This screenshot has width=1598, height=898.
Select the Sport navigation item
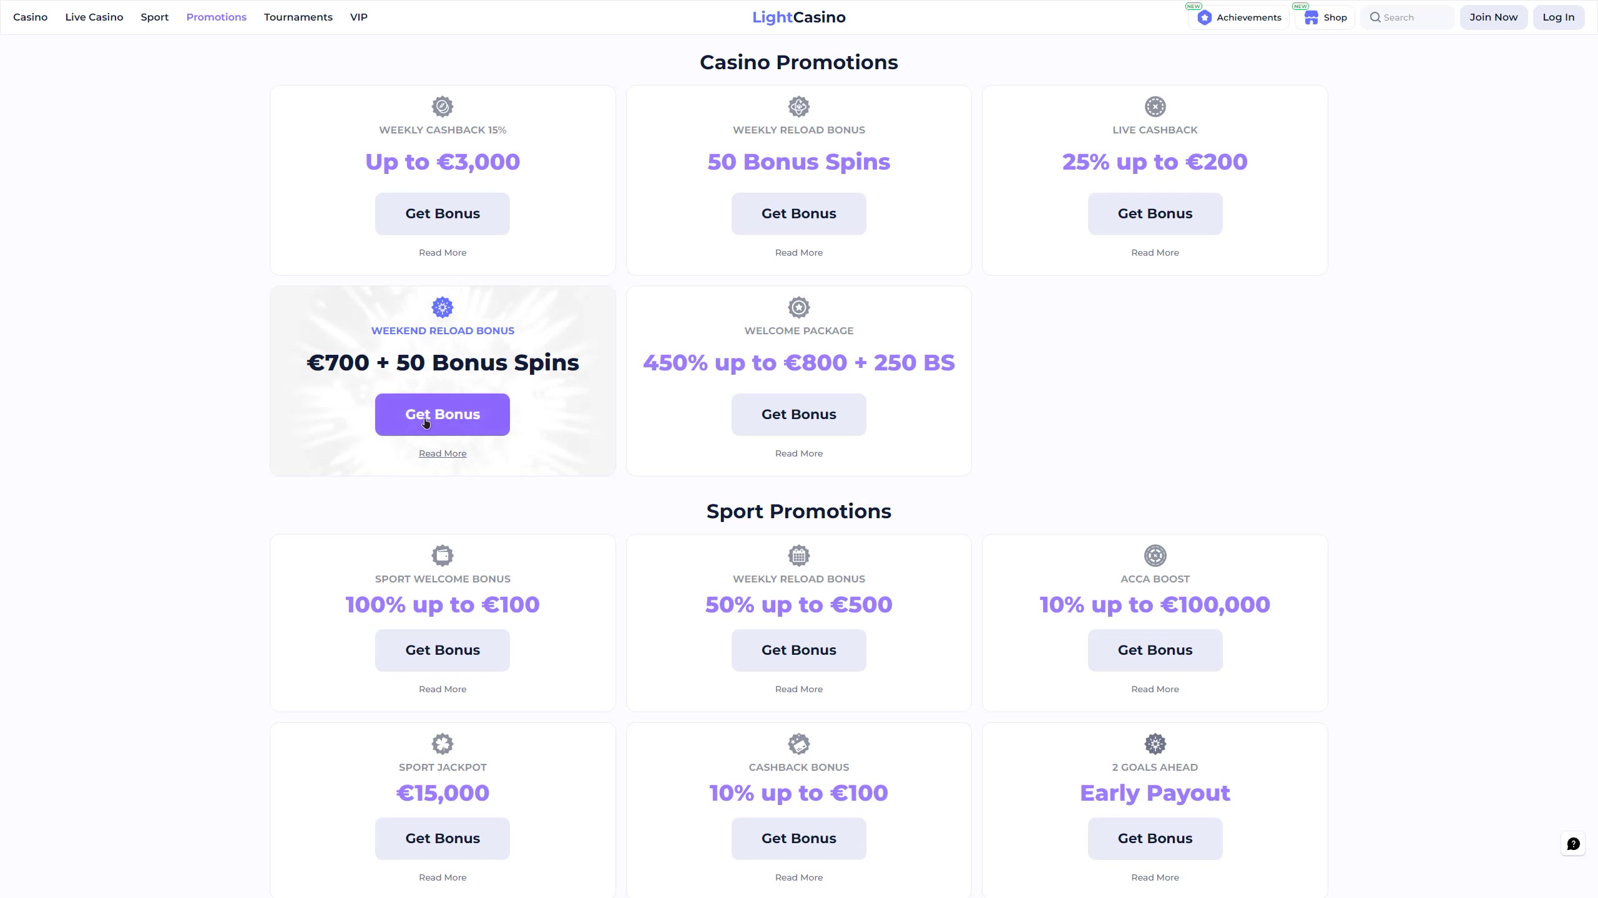coord(155,17)
